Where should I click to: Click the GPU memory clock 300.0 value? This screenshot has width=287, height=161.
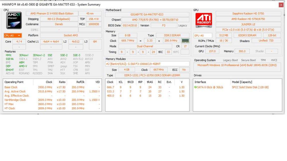[242, 51]
